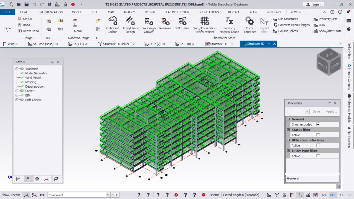
Task: Open Property Sets
Action: pyautogui.click(x=326, y=19)
